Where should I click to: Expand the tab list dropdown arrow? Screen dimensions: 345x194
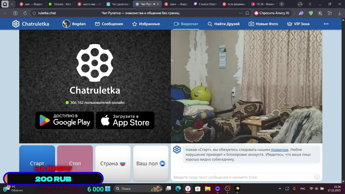[12, 4]
